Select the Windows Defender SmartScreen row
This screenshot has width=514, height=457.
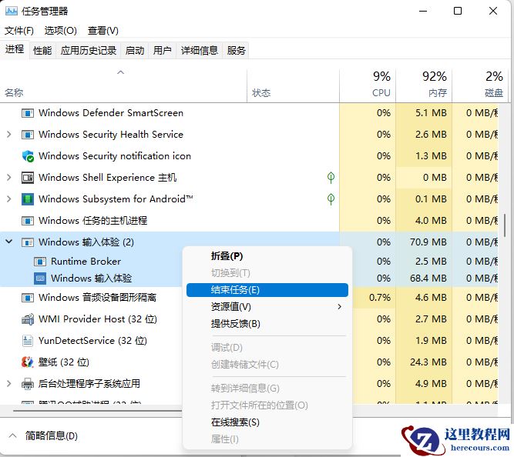click(x=249, y=113)
